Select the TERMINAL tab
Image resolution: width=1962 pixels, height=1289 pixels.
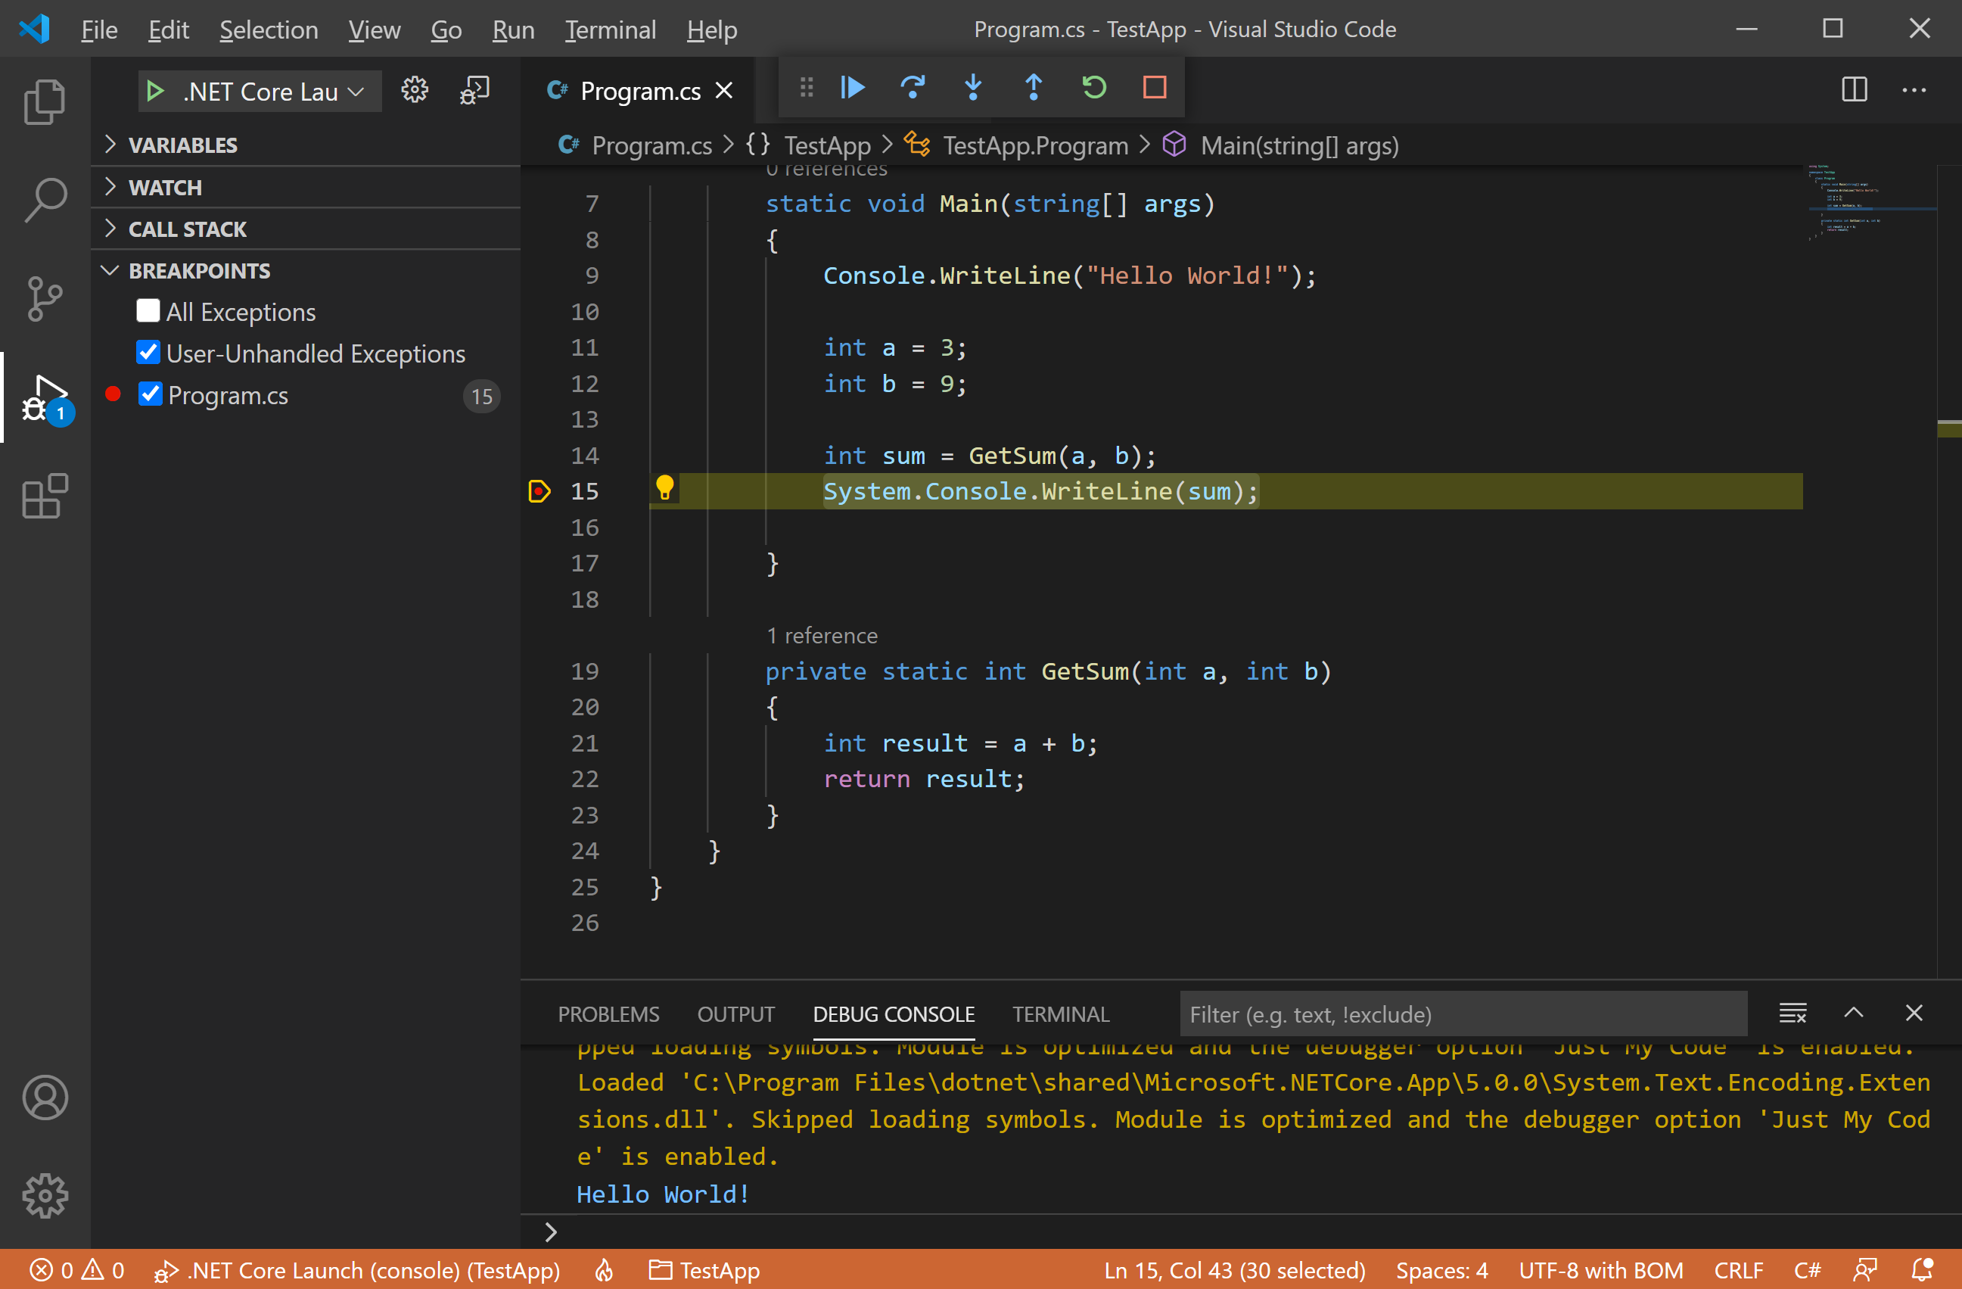coord(1061,1014)
